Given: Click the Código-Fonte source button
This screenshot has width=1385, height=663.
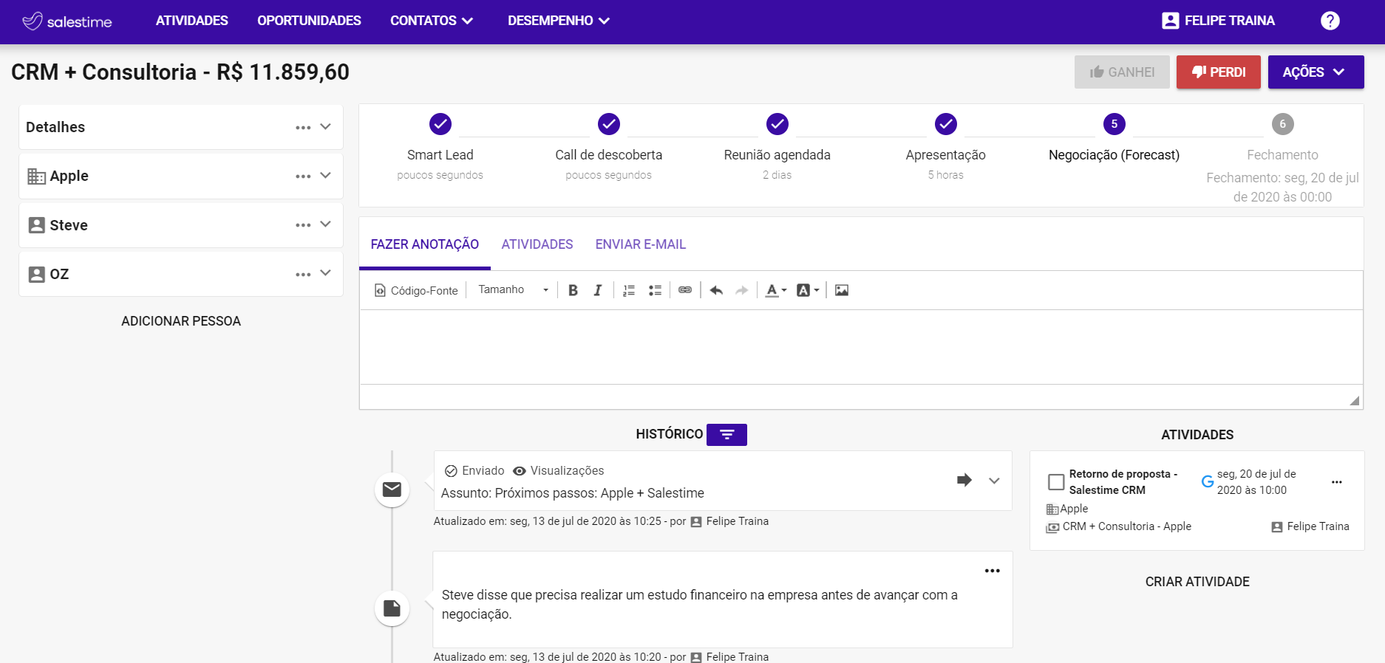Looking at the screenshot, I should pyautogui.click(x=416, y=290).
